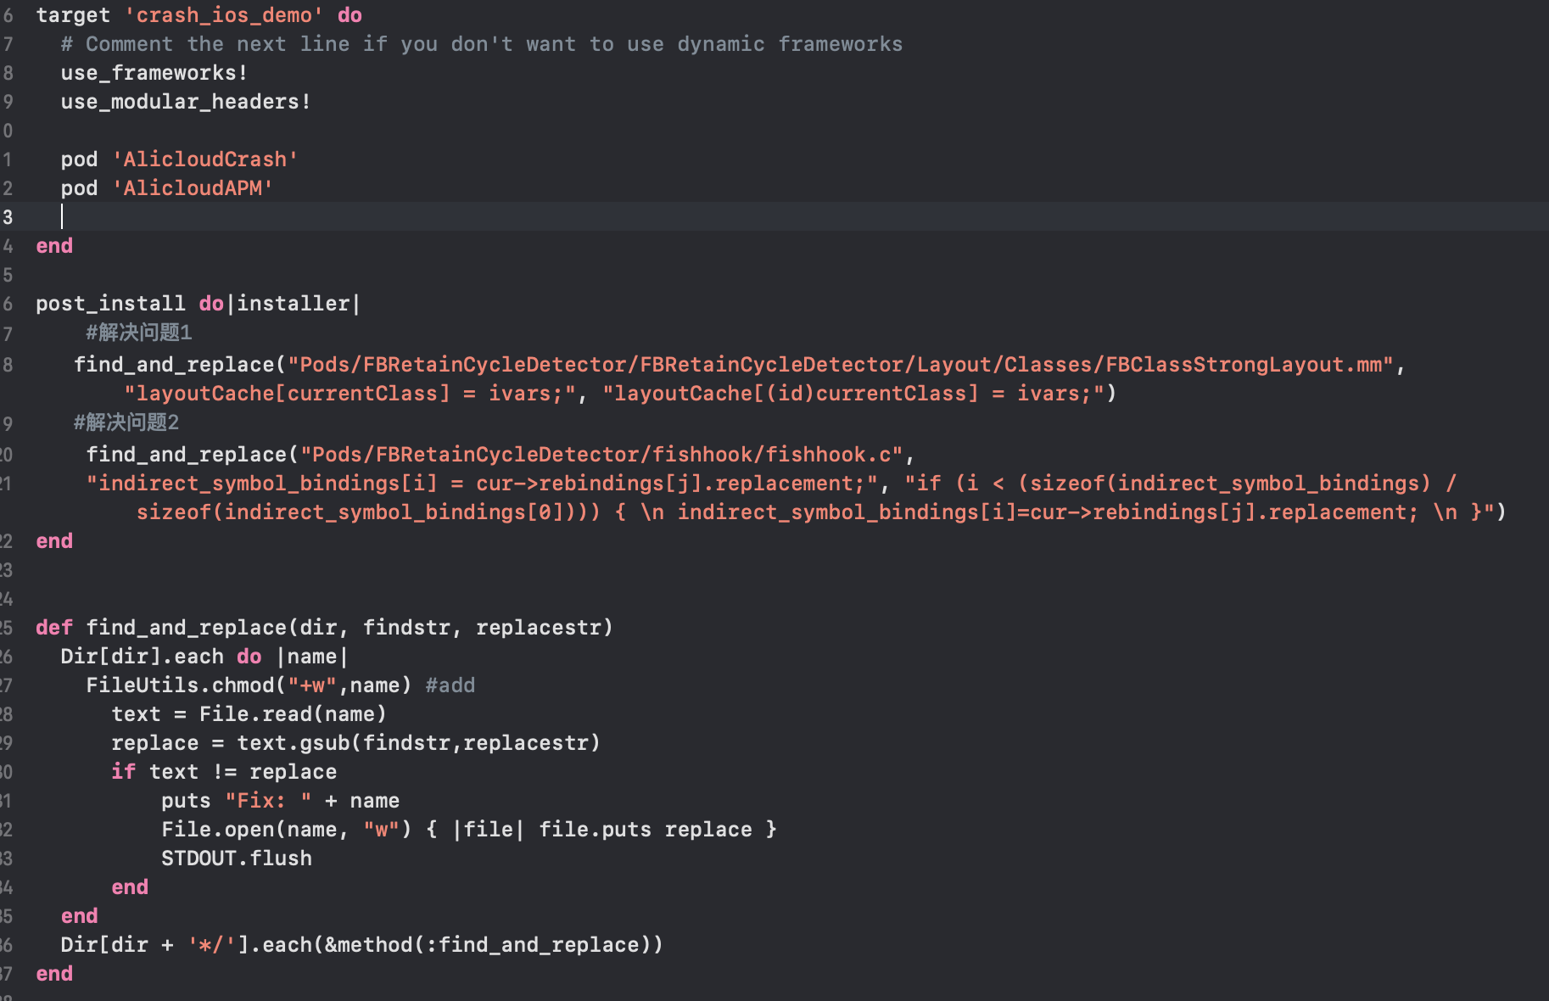Click the def find_and_replace definition line

click(x=324, y=628)
